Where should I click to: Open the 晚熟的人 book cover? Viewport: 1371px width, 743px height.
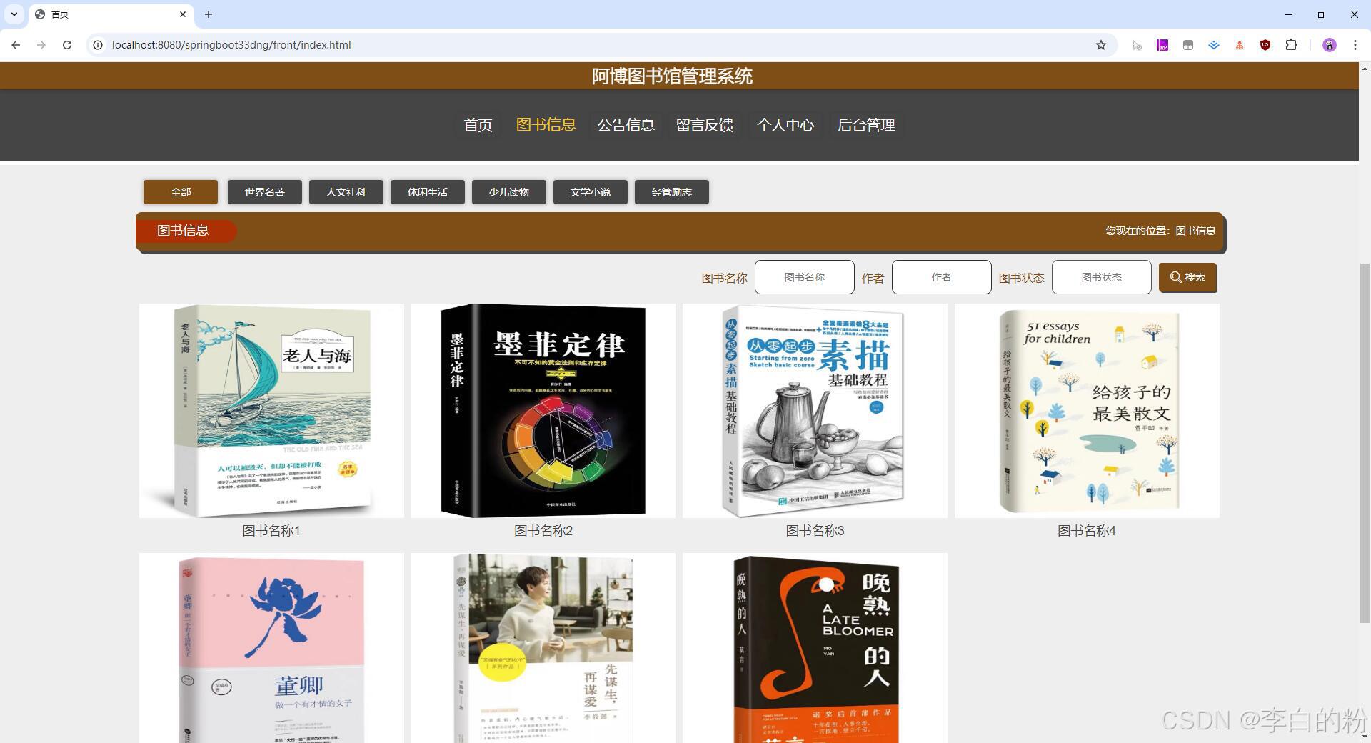[815, 648]
